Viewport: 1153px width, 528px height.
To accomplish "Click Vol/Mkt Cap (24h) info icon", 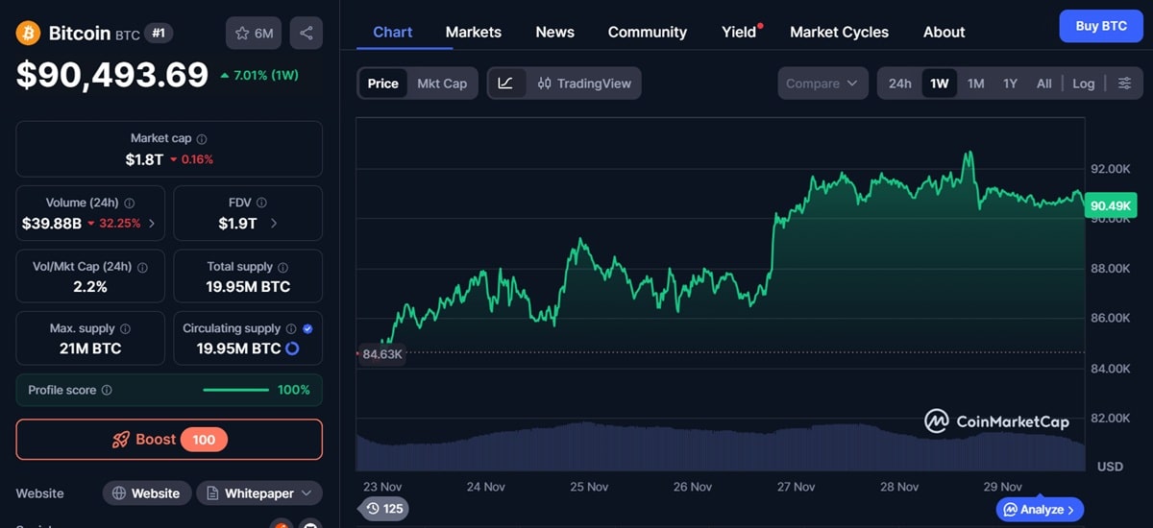I will tap(142, 267).
